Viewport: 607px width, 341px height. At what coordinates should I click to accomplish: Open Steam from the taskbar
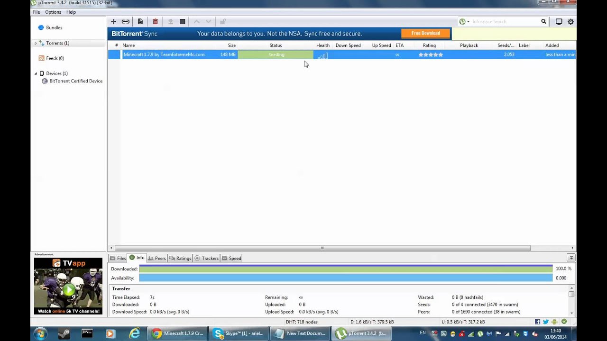pyautogui.click(x=64, y=333)
